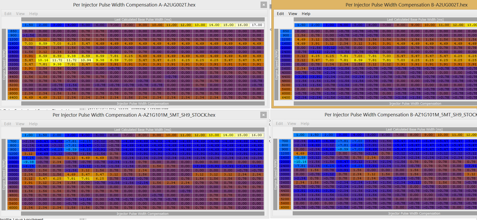Select 17.00 column header in A-A2UG002T table
The width and height of the screenshot is (477, 220).
point(257,25)
